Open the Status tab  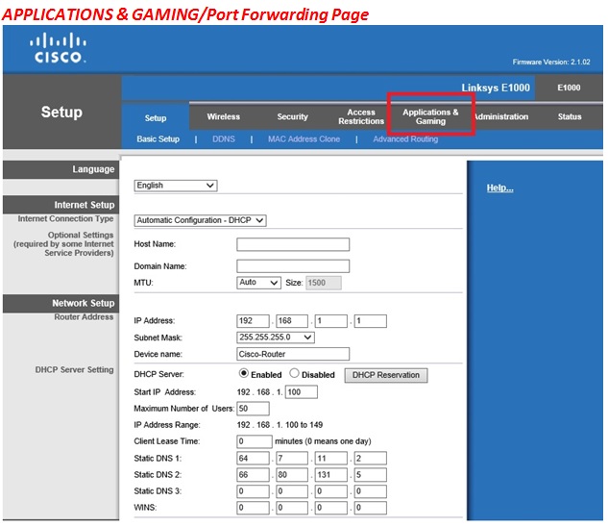(570, 117)
